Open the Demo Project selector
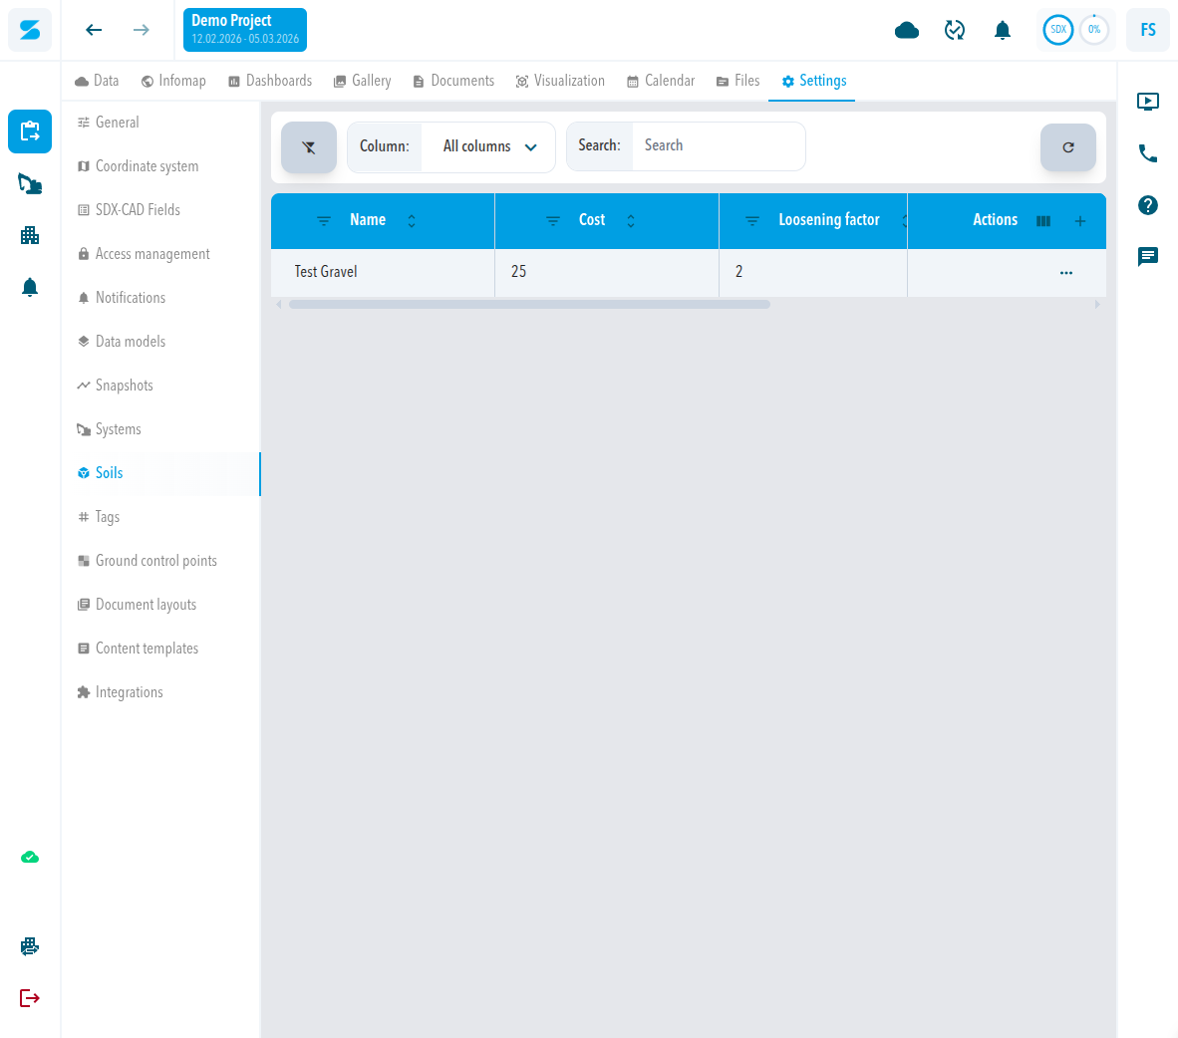1178x1038 pixels. 245,30
